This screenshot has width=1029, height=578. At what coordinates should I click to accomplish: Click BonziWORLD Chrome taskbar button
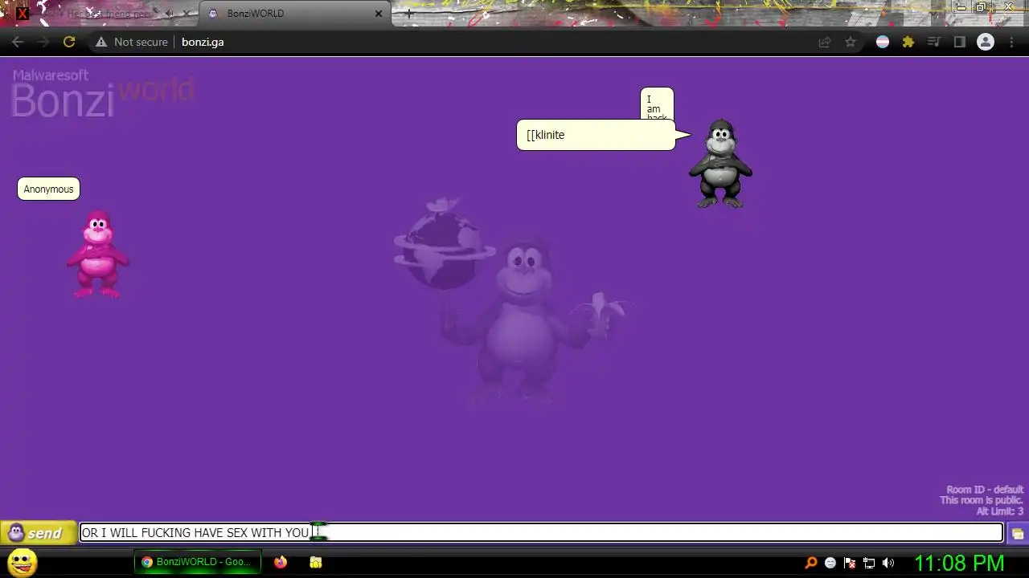[198, 562]
